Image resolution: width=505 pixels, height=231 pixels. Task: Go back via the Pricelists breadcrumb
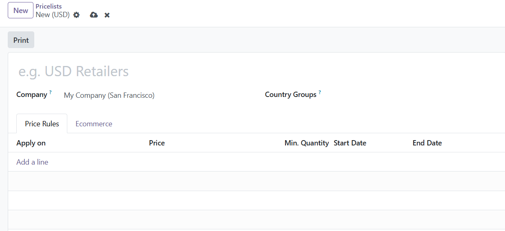coord(49,7)
